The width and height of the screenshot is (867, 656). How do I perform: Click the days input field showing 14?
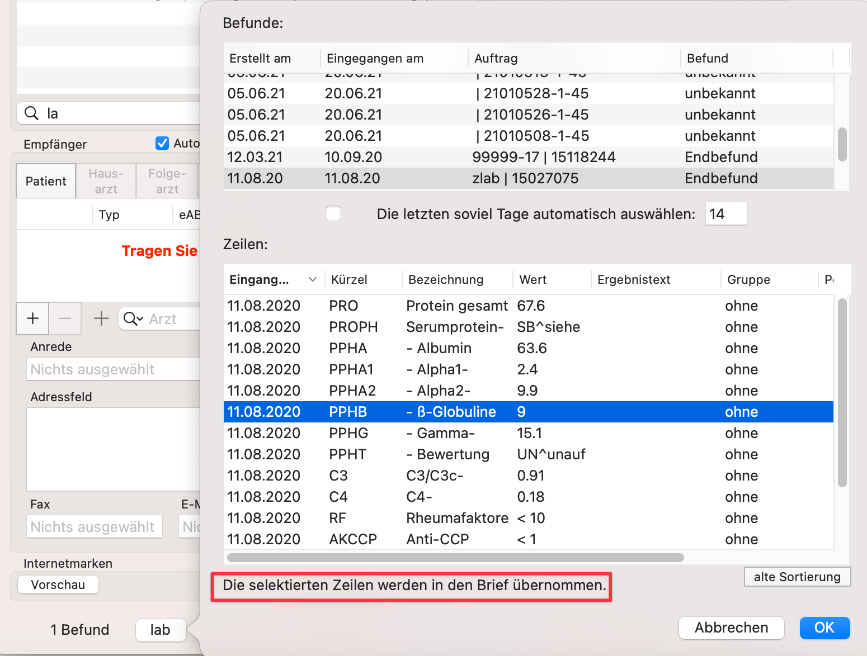(x=726, y=213)
